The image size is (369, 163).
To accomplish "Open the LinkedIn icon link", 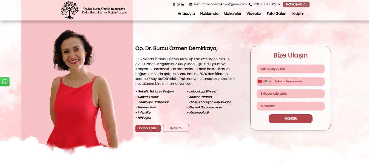I will (183, 4).
